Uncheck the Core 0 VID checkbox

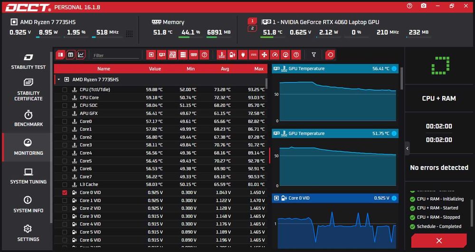point(65,192)
